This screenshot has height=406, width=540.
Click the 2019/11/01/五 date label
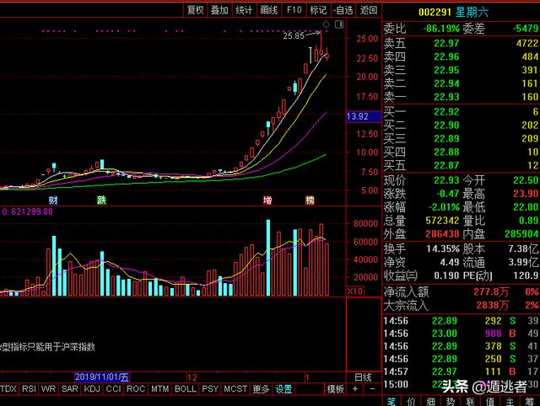click(102, 377)
